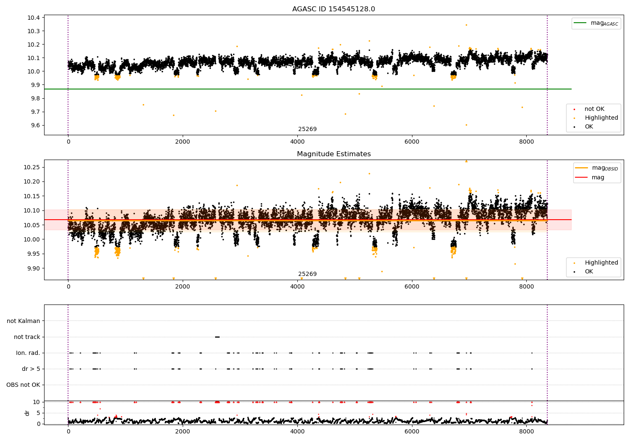630x441 pixels.
Task: Click the '25269' label in the Magnitude Estimates plot
Action: coord(307,274)
